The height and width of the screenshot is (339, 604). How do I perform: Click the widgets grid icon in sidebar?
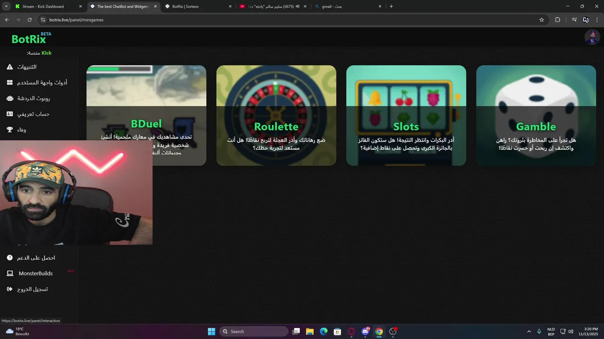coord(9,82)
